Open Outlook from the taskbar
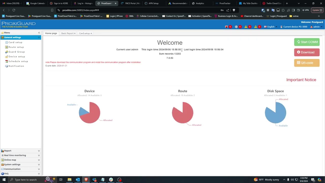This screenshot has height=183, width=325. pyautogui.click(x=78, y=180)
